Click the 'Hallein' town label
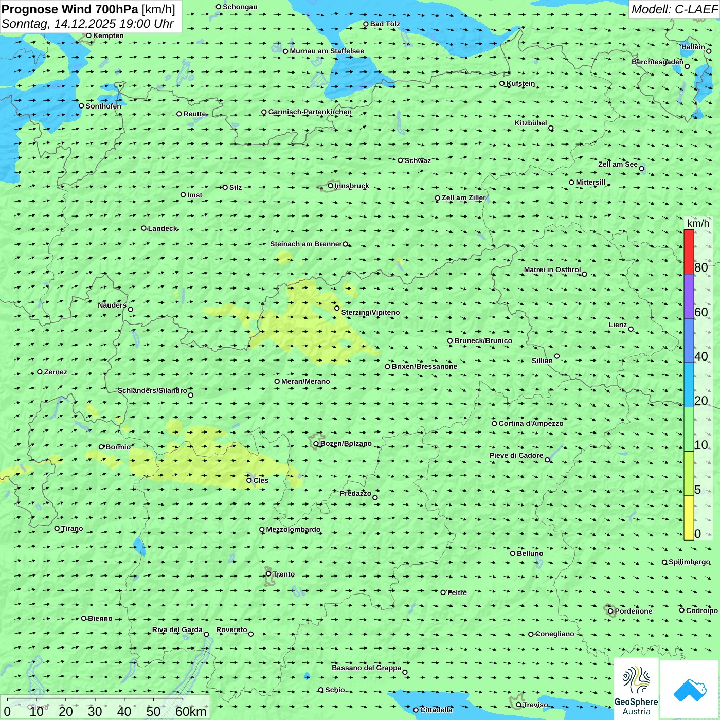The image size is (720, 720). coord(693,47)
